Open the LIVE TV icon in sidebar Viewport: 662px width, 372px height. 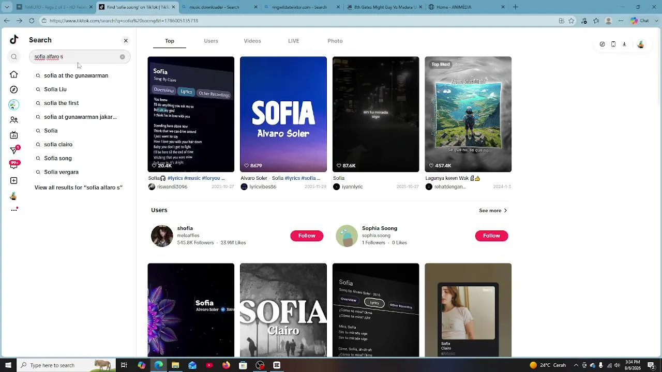click(14, 135)
